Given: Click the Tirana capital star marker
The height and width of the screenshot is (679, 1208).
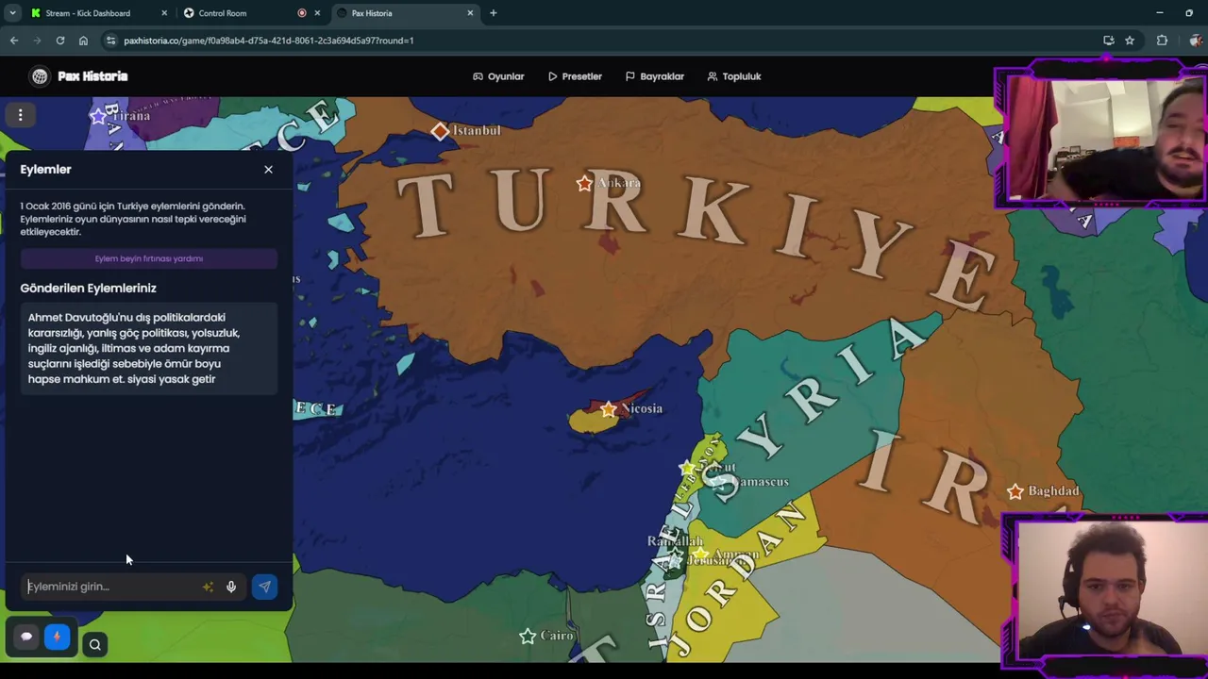Looking at the screenshot, I should [98, 116].
